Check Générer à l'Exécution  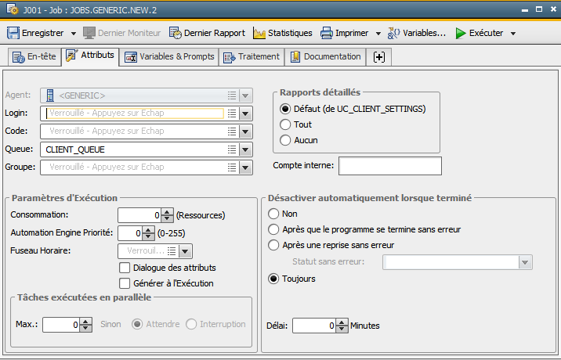click(125, 283)
